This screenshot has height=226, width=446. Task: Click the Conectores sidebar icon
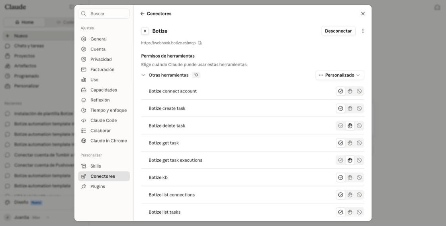(84, 176)
